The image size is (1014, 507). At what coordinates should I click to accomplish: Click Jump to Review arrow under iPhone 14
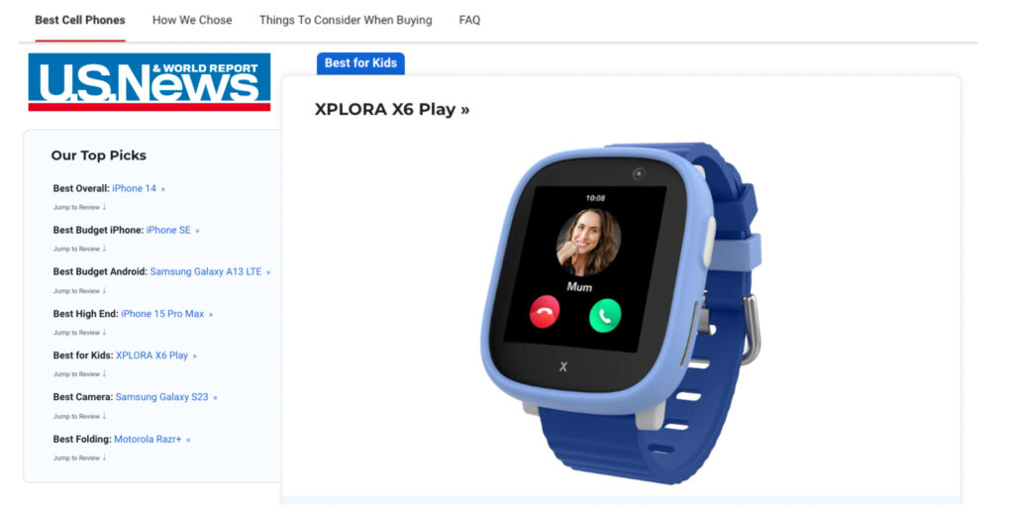point(104,207)
